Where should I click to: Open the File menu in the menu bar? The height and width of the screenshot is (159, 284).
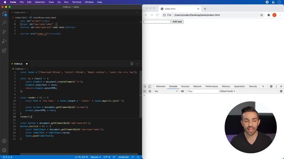point(22,2)
